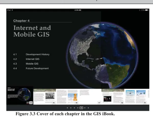Screen dimensions: 153x120
Task: Open section 4.1 Development History
Action: click(31, 54)
